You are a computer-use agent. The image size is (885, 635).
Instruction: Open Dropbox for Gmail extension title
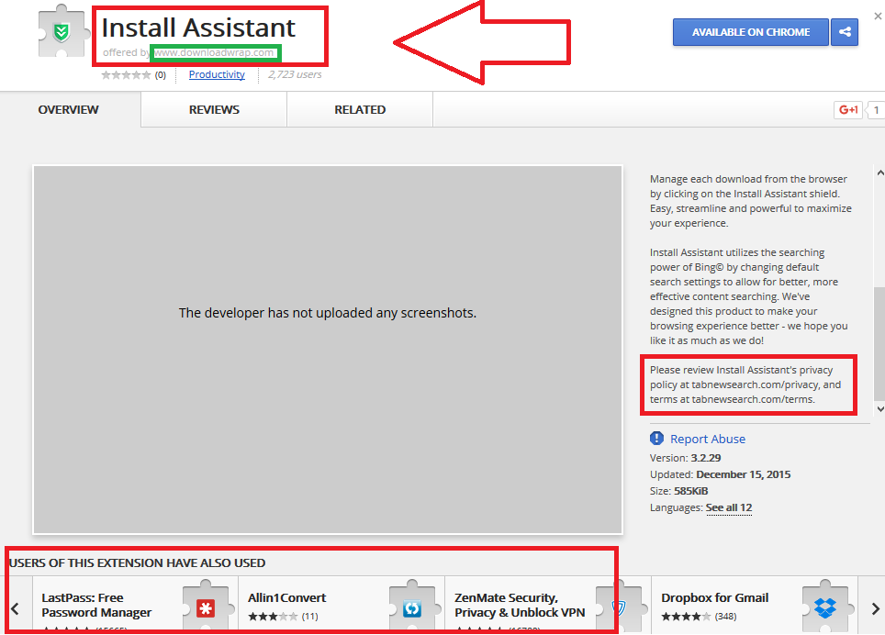point(714,597)
